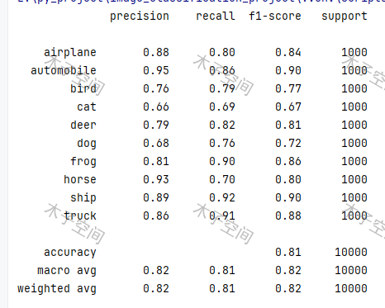Viewport: 385px width, 308px height.
Task: Select the weighted avg row label
Action: coord(57,289)
